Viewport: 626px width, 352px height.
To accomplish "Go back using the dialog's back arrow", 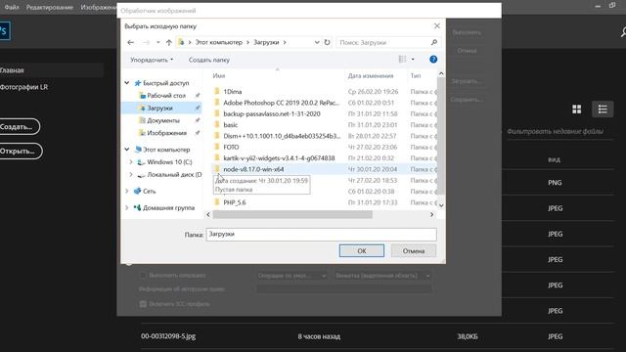I will pos(130,42).
